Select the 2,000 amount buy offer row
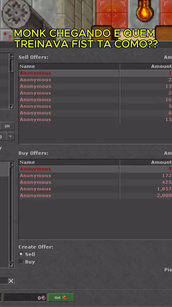This screenshot has height=307, width=172. coord(95,196)
